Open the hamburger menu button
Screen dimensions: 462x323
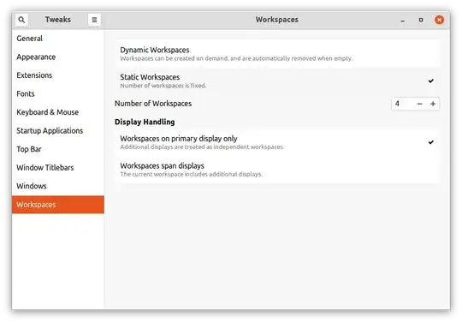pyautogui.click(x=94, y=20)
